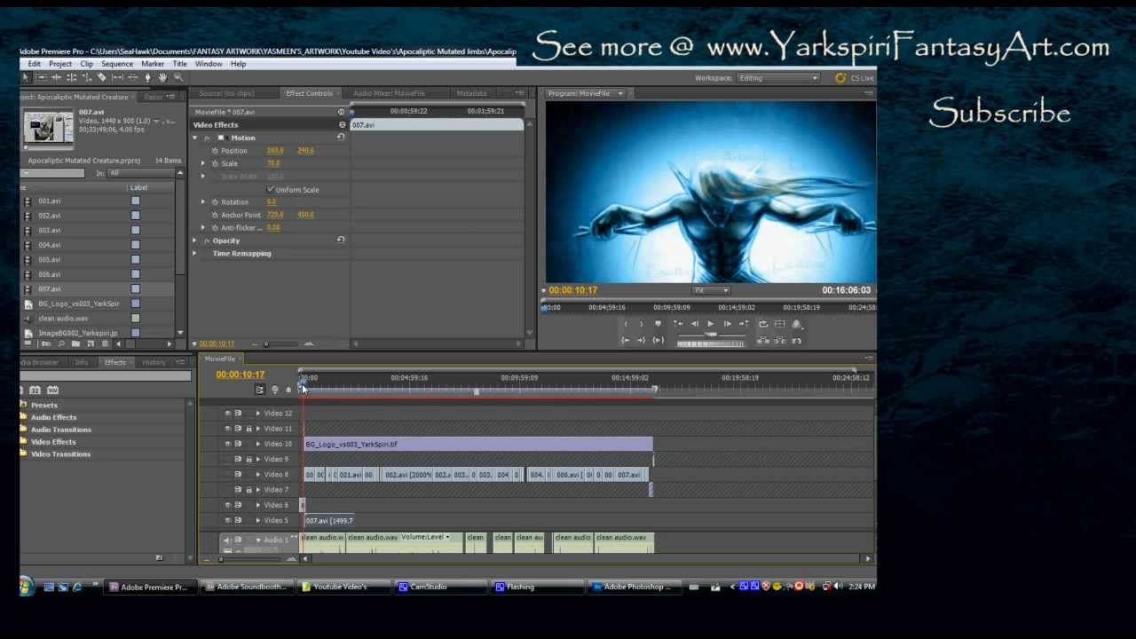Switch to the Metadata tab
Image resolution: width=1136 pixels, height=639 pixels.
coord(471,93)
